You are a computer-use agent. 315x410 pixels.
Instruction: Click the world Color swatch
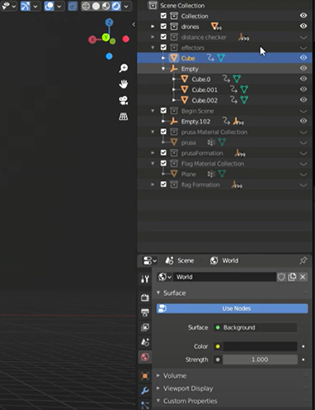click(260, 346)
